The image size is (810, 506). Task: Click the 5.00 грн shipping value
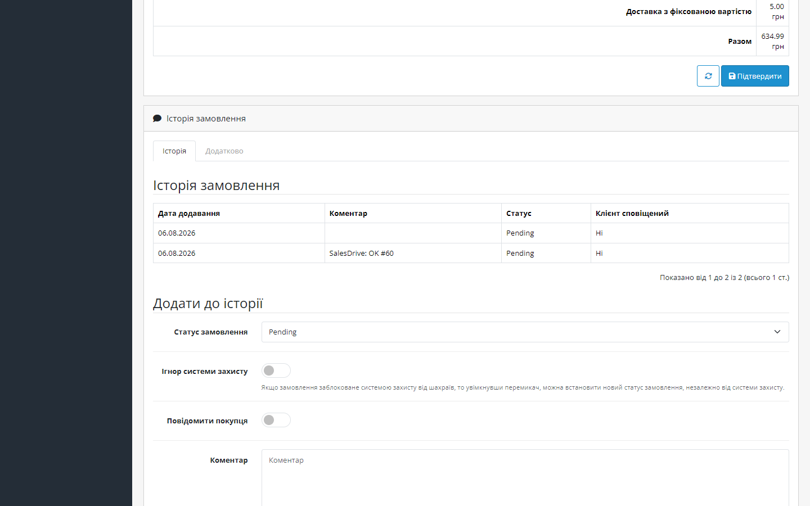coord(777,11)
